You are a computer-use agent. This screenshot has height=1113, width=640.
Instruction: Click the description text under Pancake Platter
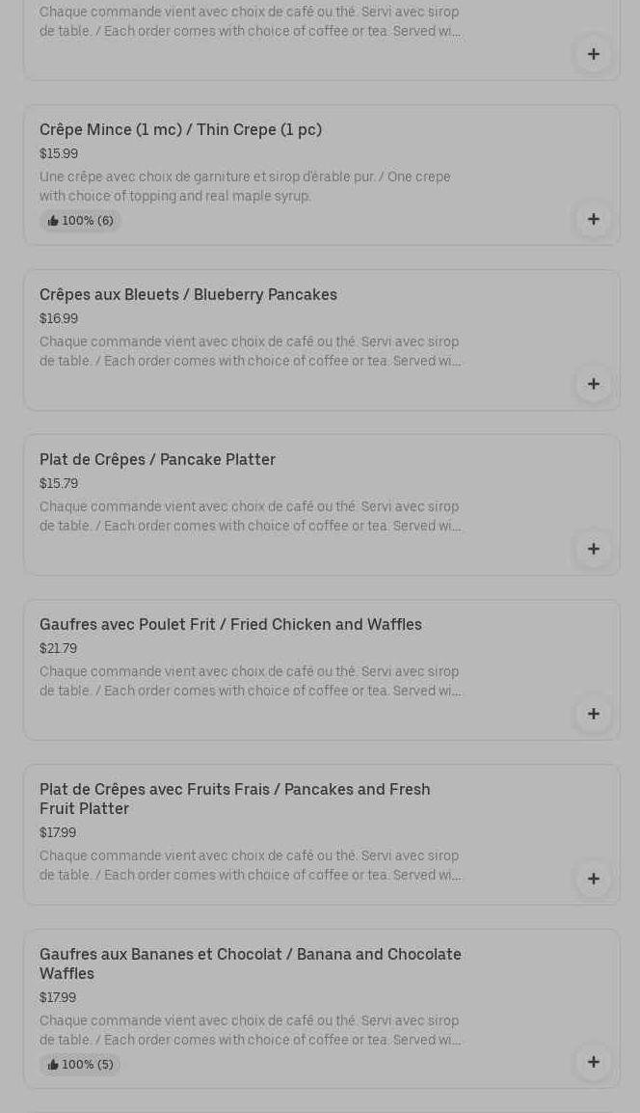pyautogui.click(x=250, y=517)
